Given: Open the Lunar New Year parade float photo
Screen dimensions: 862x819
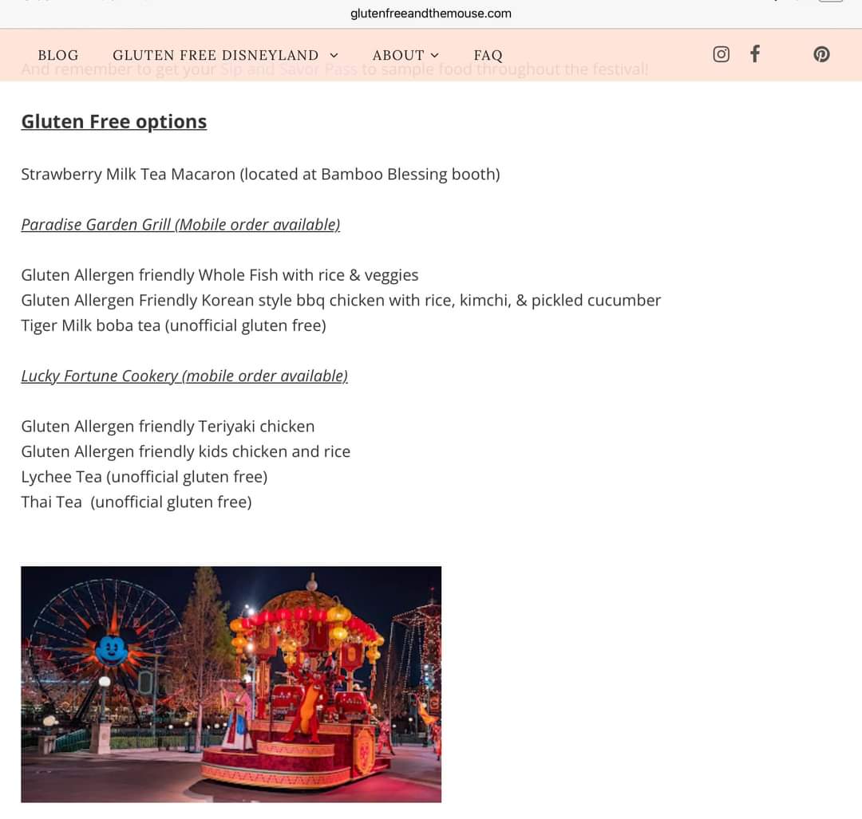Looking at the screenshot, I should pos(231,684).
